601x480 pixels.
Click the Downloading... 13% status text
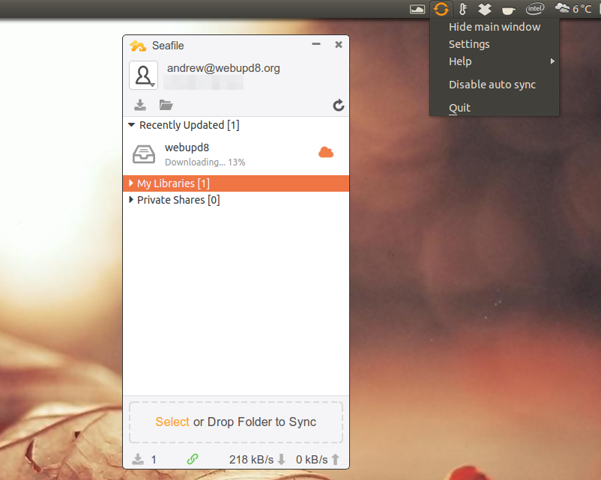pos(205,162)
